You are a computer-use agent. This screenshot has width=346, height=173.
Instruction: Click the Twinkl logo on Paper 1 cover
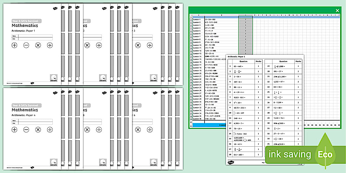55,9
